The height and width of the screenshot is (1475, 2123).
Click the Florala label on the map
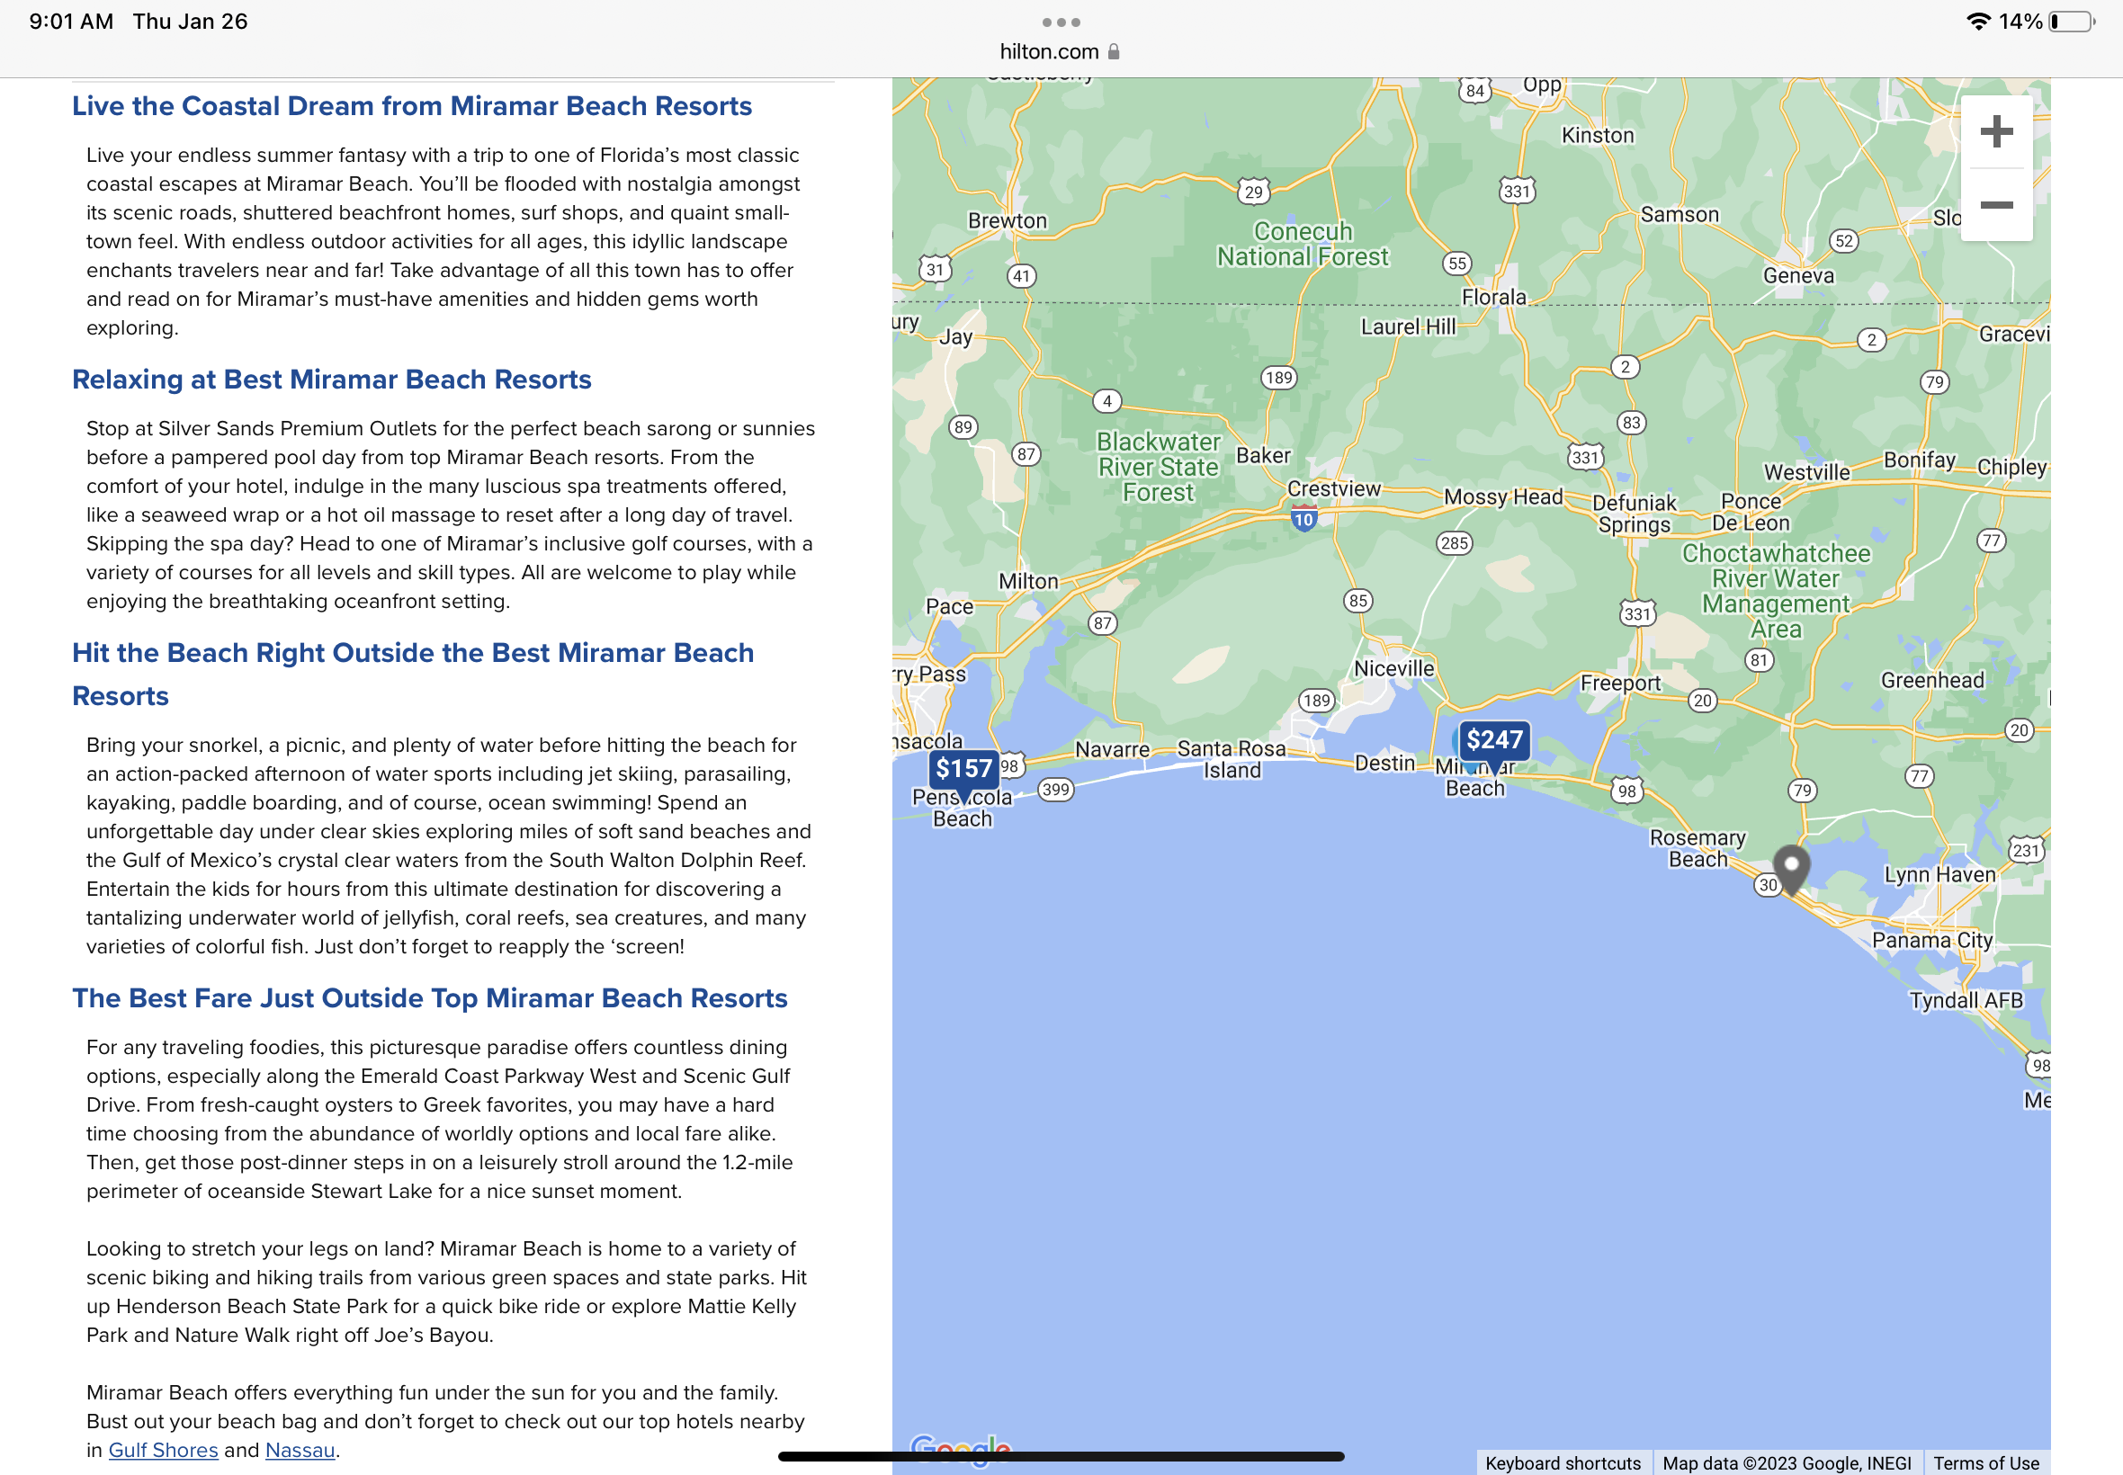1493,298
